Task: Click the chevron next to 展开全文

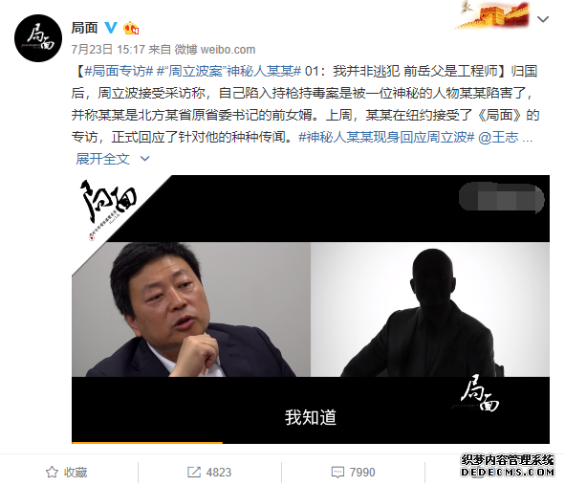Action: [144, 159]
